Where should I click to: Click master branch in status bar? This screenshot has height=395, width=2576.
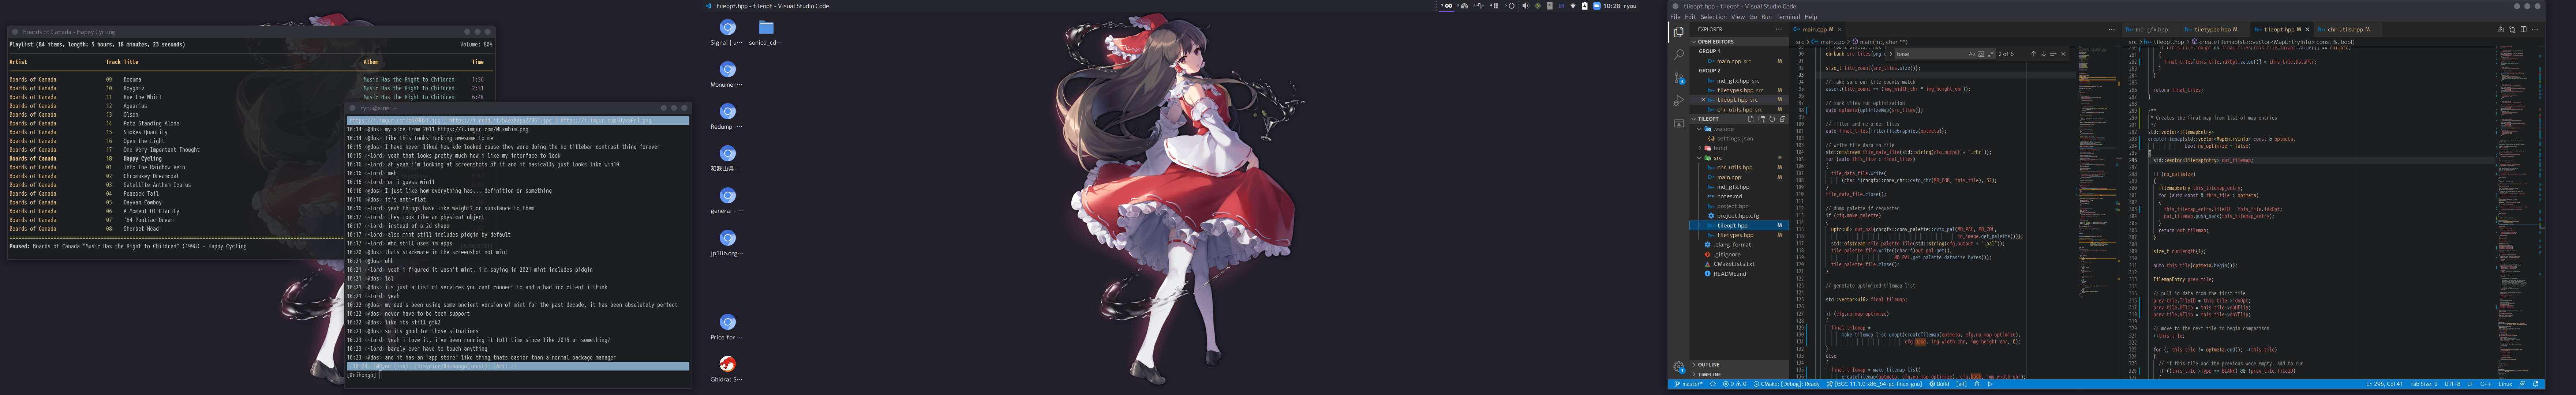(x=1689, y=384)
